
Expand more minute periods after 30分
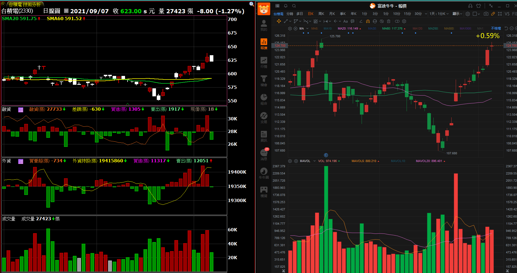coord(426,14)
